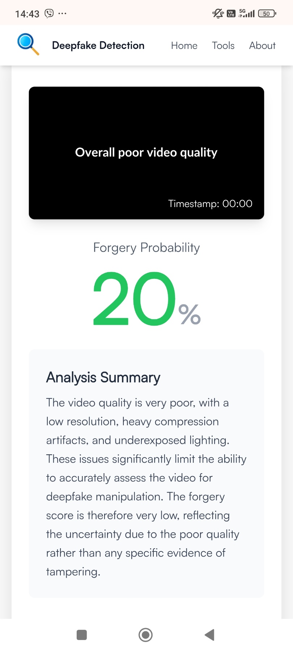The height and width of the screenshot is (653, 293).
Task: Click the Forgery Probability label
Action: (146, 248)
